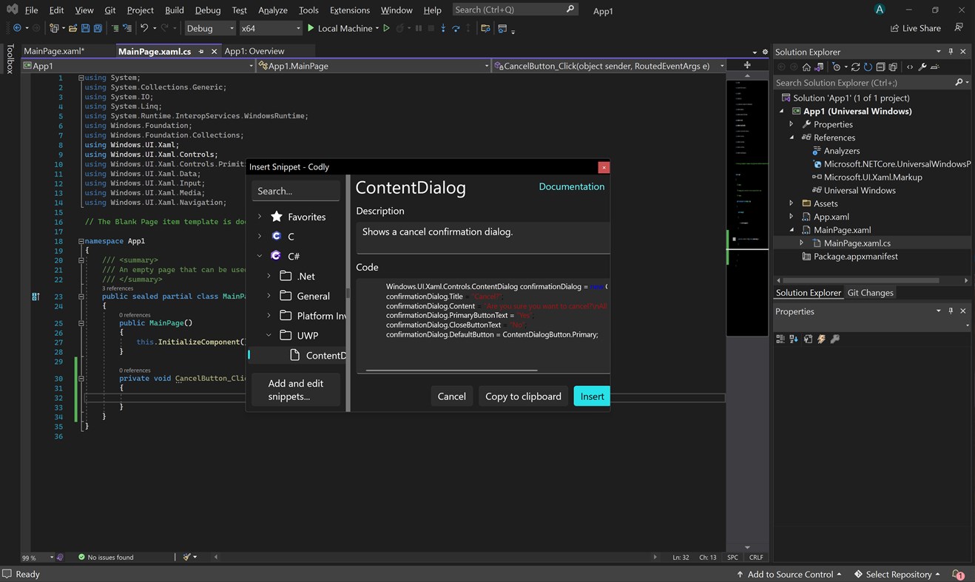Click the Insert button in the snippet dialog
This screenshot has width=975, height=582.
point(591,396)
